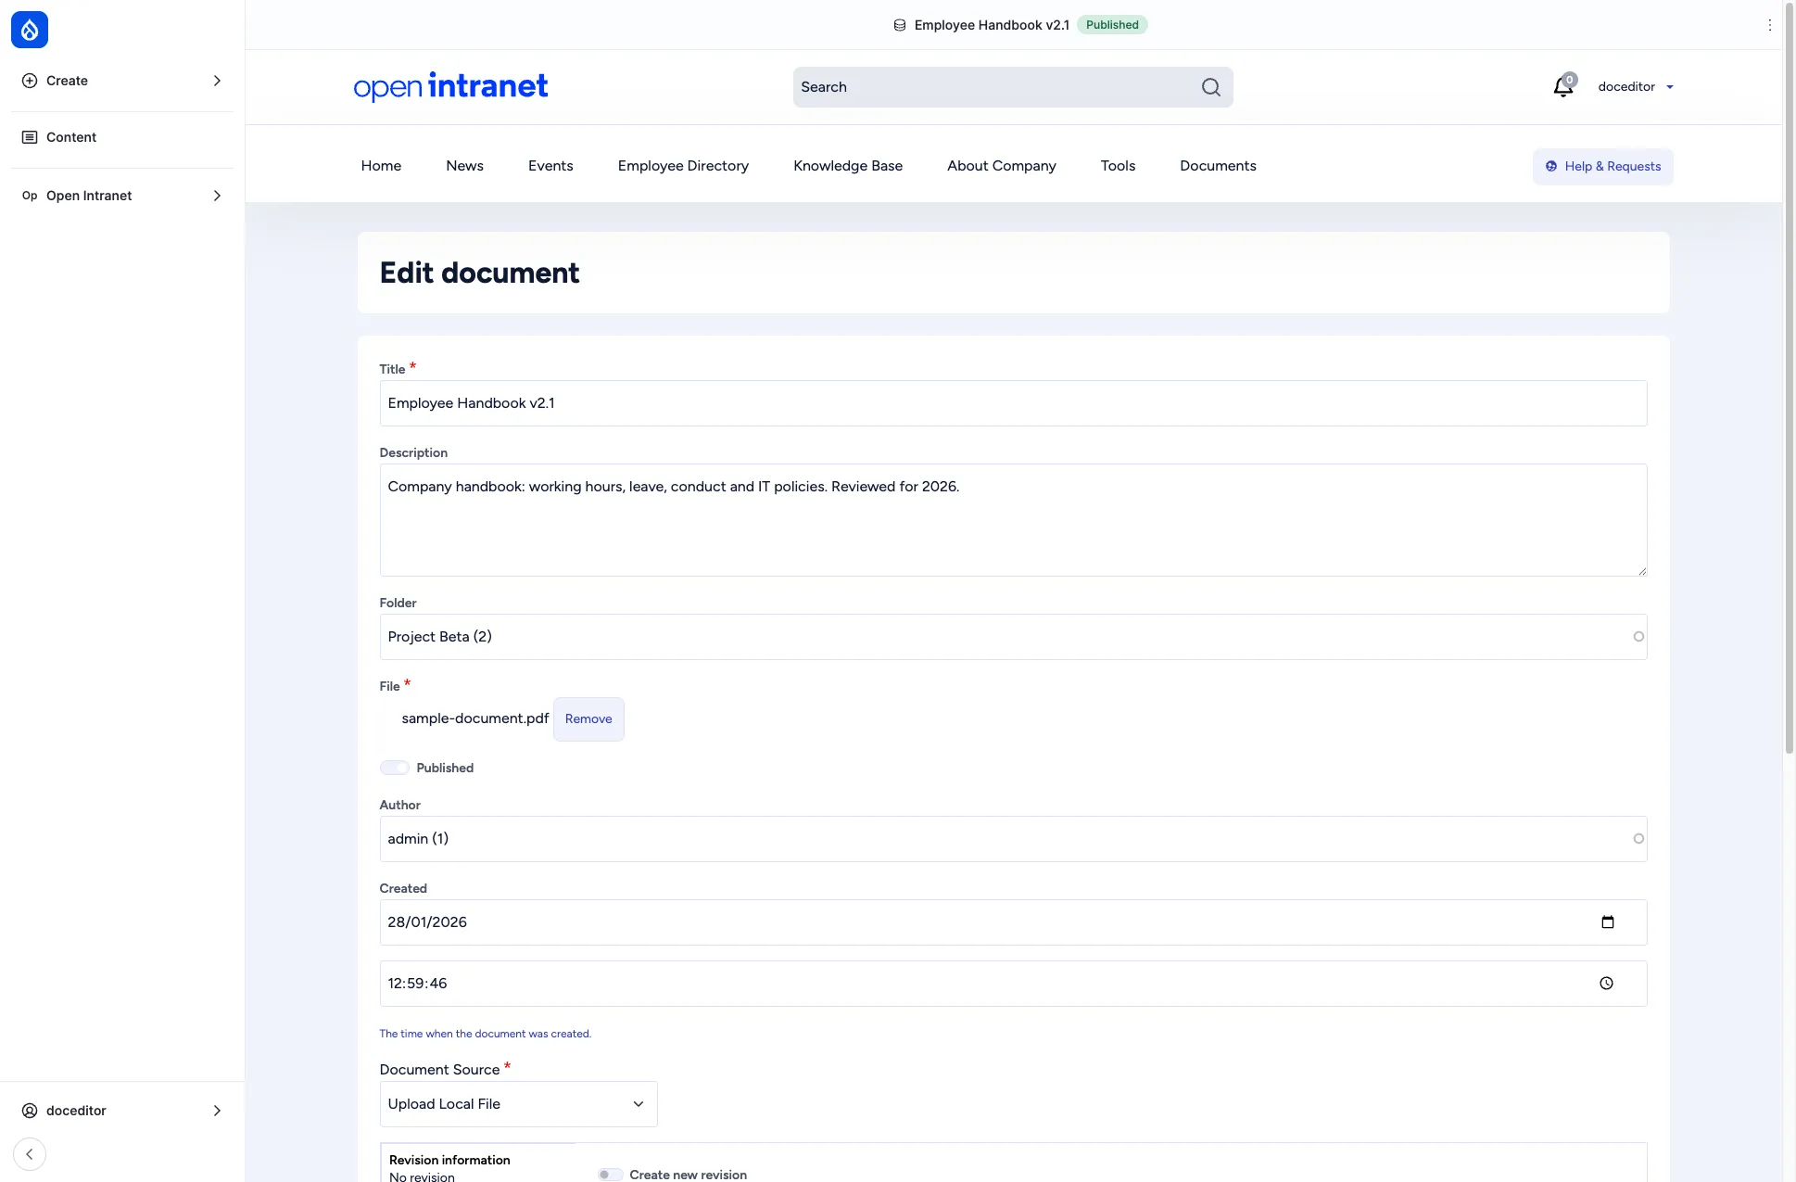Click the sidebar collapse arrow button
Viewport: 1796px width, 1182px height.
[x=30, y=1154]
